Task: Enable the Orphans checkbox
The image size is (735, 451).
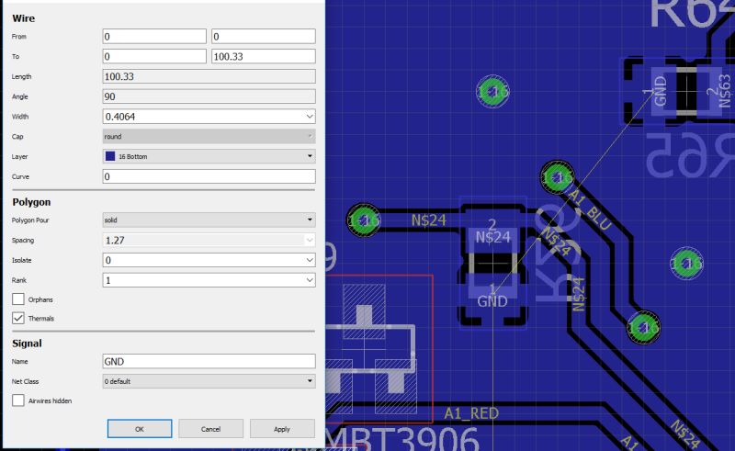Action: tap(18, 299)
